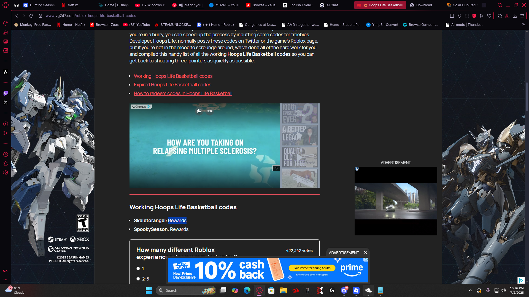529x297 pixels.
Task: Switch to the YTMP3 tab
Action: [224, 5]
